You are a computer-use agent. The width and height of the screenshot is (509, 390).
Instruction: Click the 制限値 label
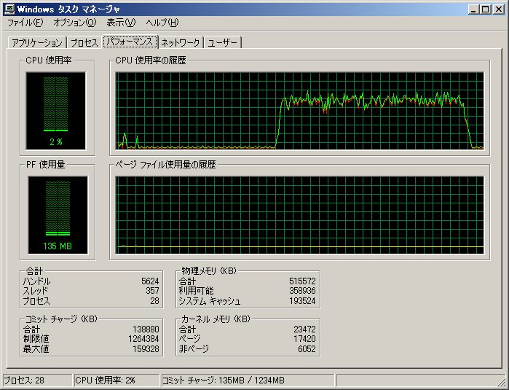point(36,339)
